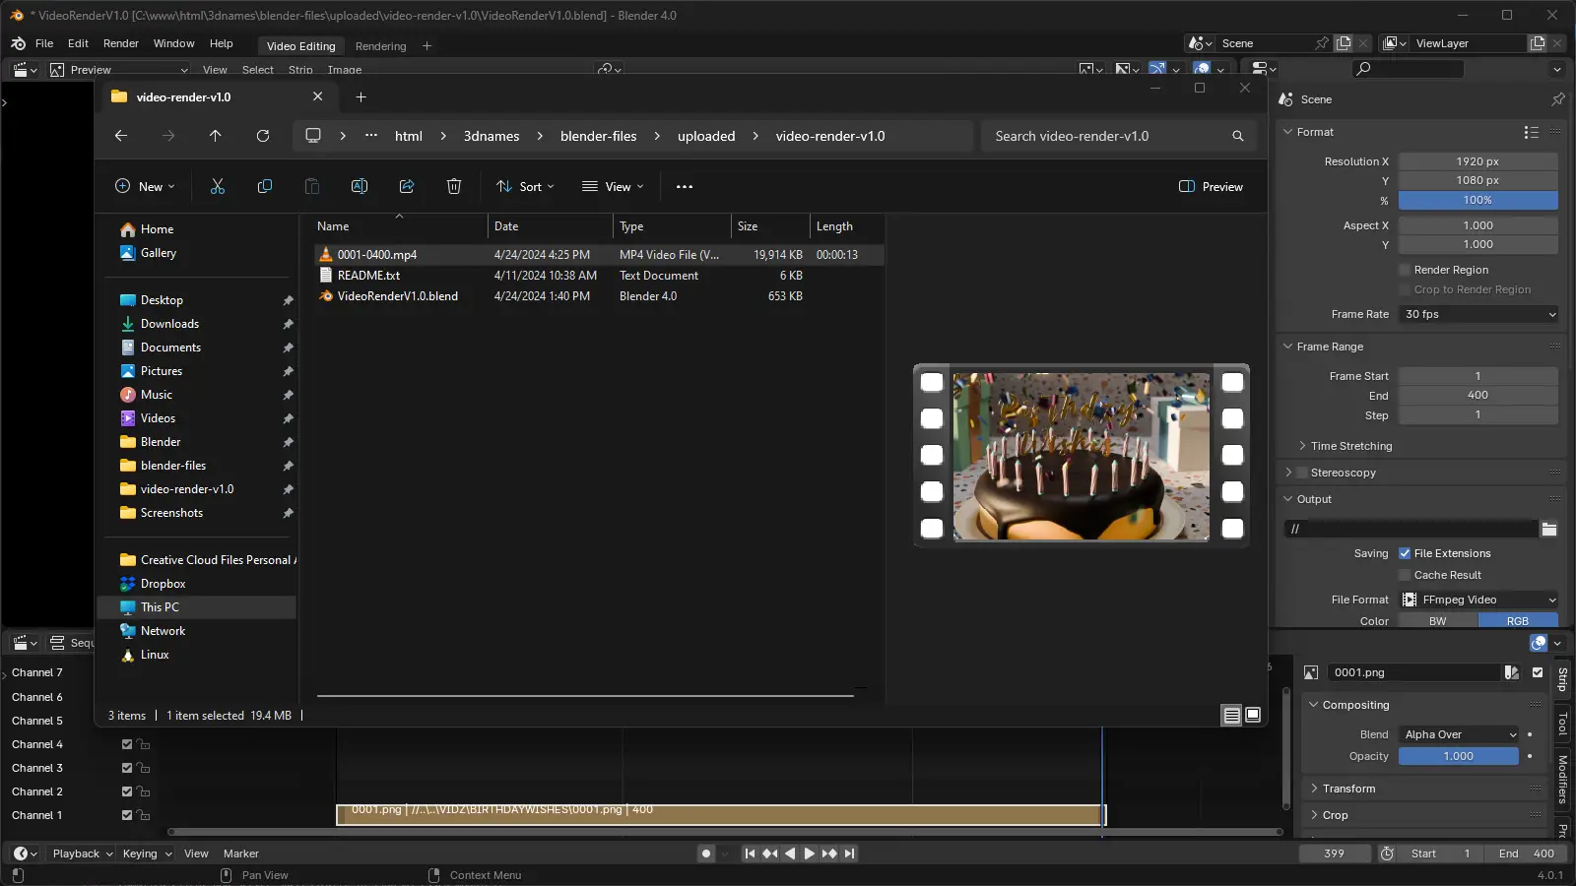This screenshot has height=886, width=1576.
Task: Refresh the Explorer folder view
Action: point(263,136)
